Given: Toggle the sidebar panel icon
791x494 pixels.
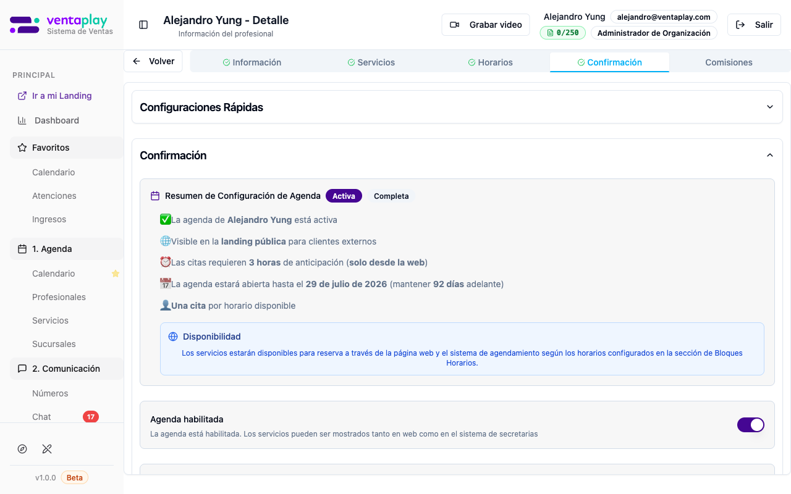Looking at the screenshot, I should [143, 25].
